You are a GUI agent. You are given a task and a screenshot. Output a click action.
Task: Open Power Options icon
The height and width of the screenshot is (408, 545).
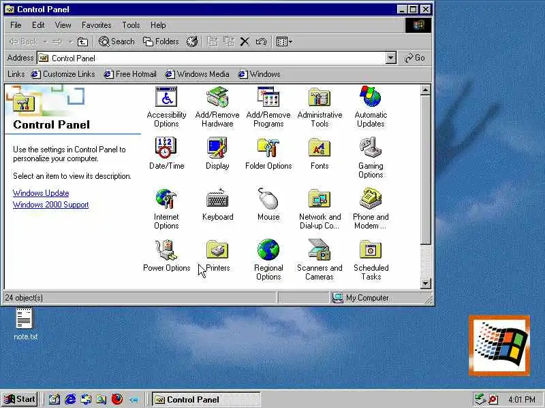click(x=166, y=250)
